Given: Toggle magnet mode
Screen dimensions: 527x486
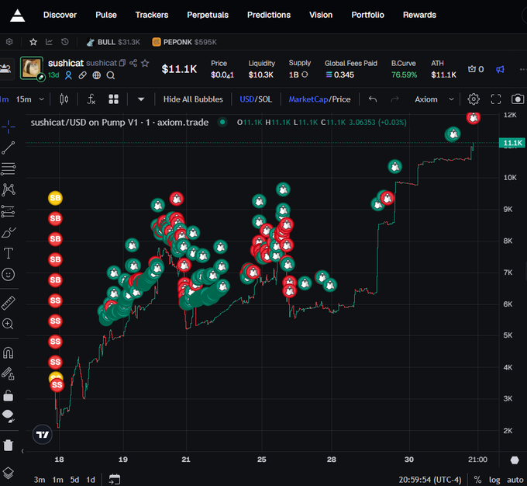Looking at the screenshot, I should (x=8, y=352).
